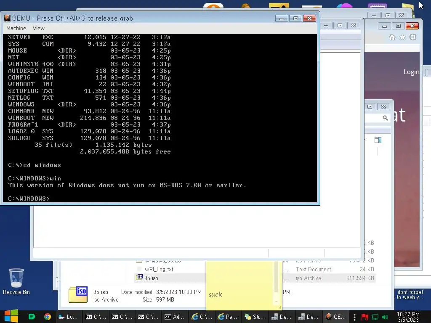Click the 'dont forget to wash' sticky note
This screenshot has width=431, height=323.
point(410,294)
